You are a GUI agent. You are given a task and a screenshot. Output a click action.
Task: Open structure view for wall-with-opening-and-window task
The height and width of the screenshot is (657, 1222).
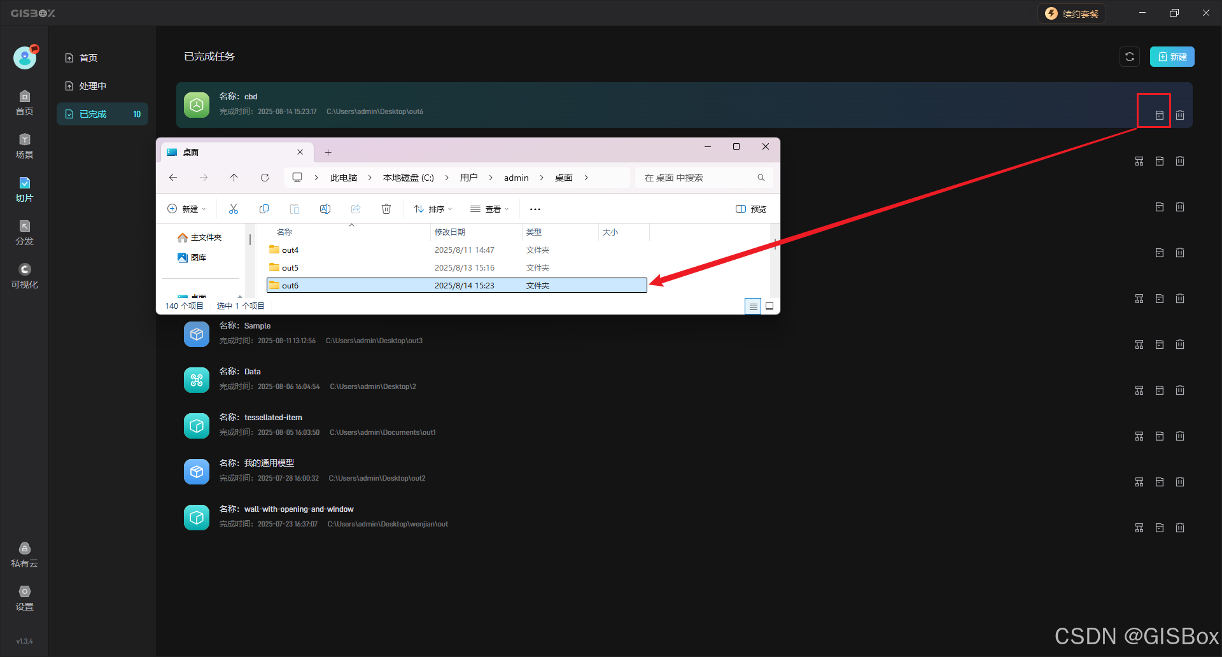pyautogui.click(x=1139, y=528)
